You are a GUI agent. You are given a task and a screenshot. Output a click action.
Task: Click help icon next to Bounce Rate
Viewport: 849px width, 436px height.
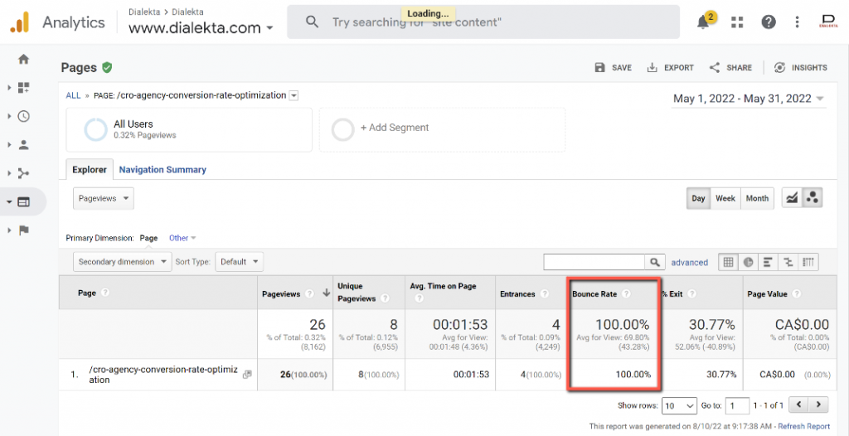click(626, 293)
